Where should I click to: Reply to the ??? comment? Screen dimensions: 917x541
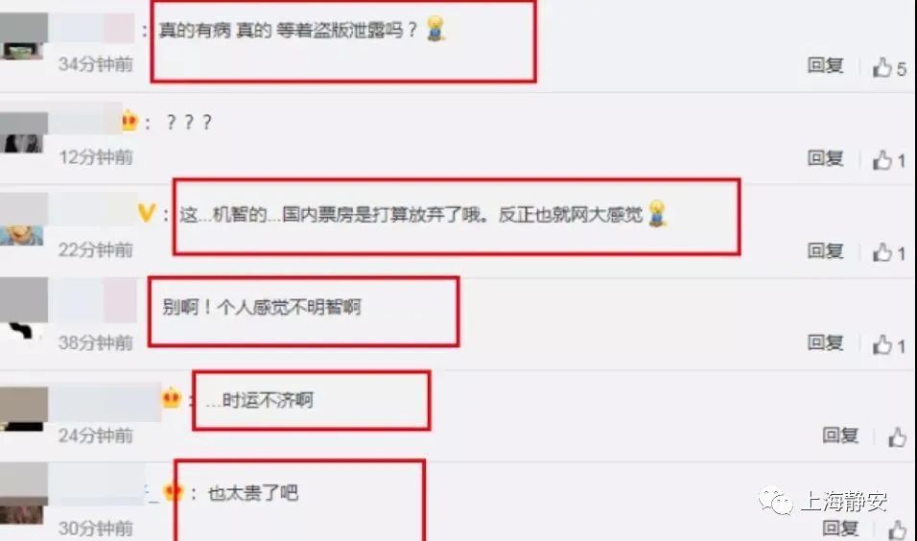point(825,158)
